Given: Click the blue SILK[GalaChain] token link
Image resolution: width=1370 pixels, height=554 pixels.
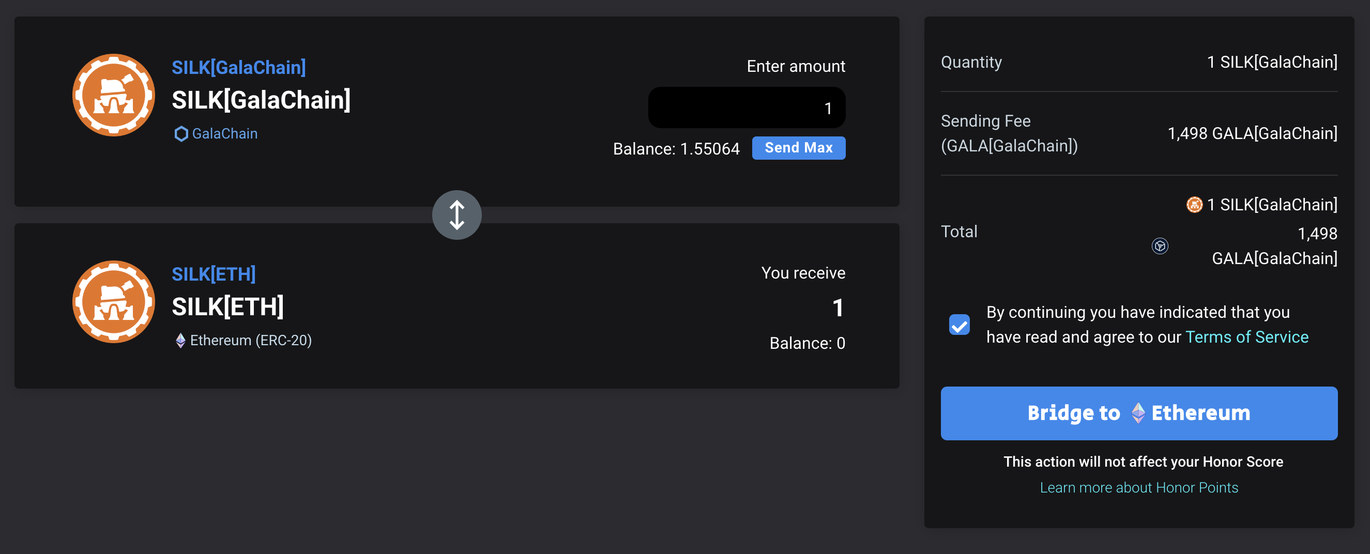Looking at the screenshot, I should point(238,68).
